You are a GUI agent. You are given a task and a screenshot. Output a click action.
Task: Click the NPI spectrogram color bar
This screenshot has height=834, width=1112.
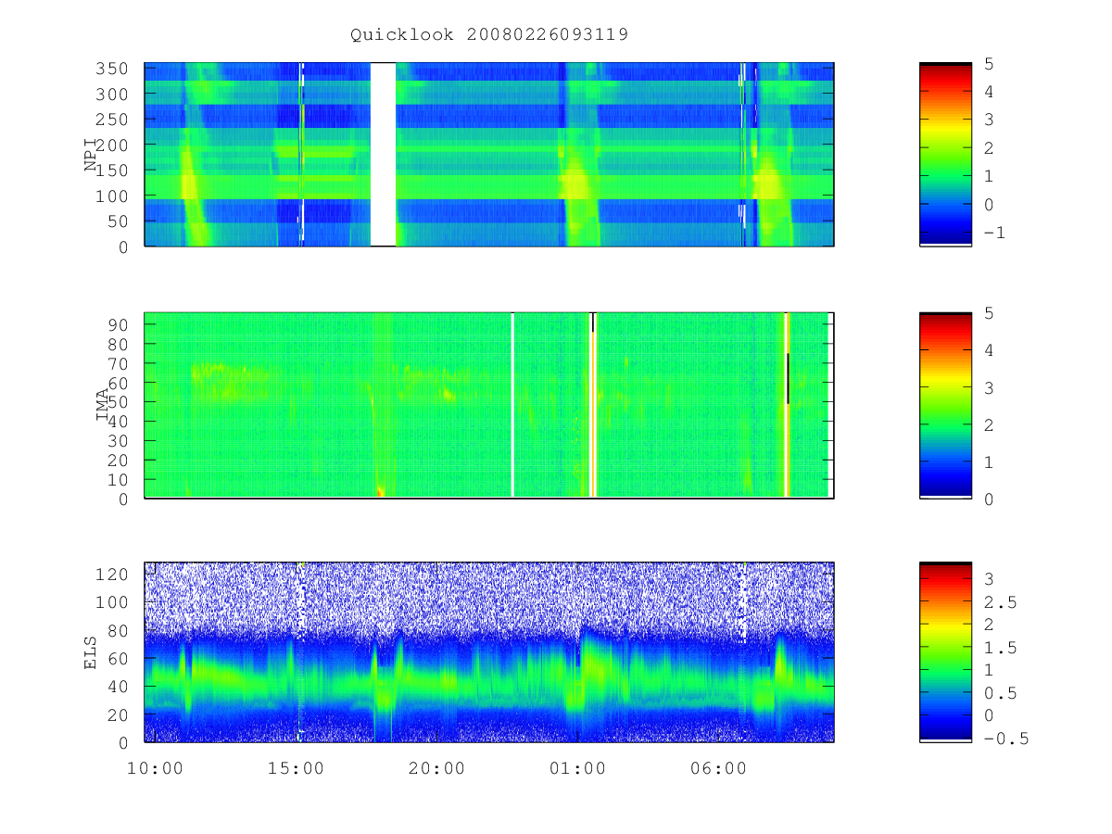(x=945, y=154)
